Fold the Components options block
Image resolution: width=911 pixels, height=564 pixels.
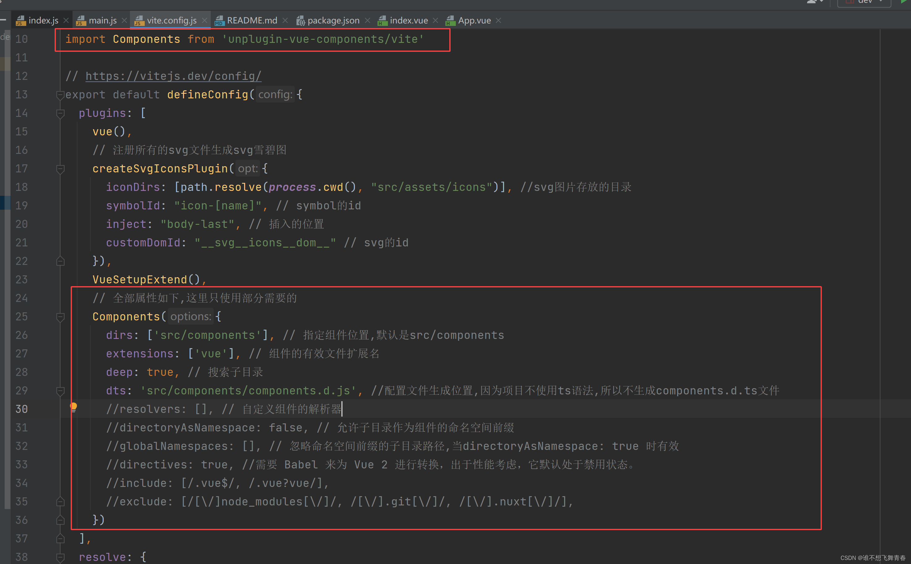60,317
